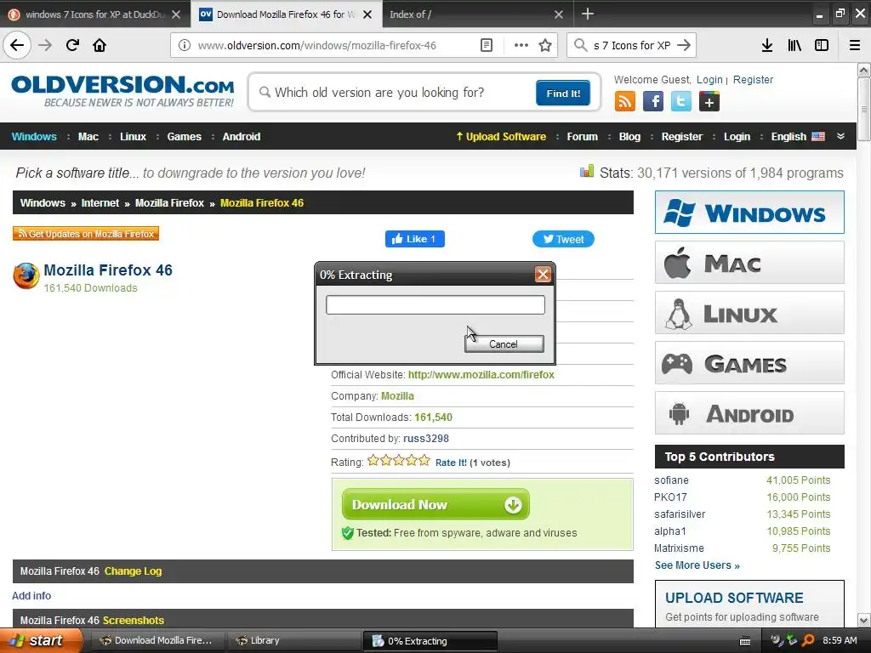Open the Blog link
Screen dimensions: 871x653
tap(629, 137)
